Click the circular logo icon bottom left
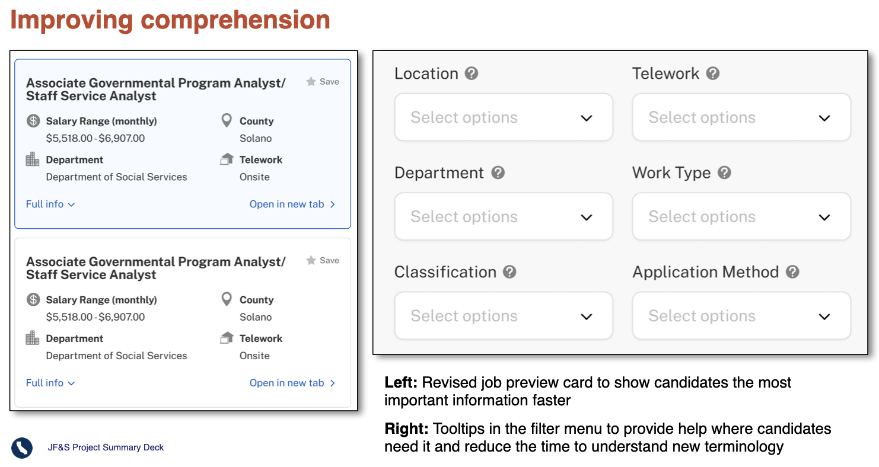The height and width of the screenshot is (467, 879). coord(21,448)
